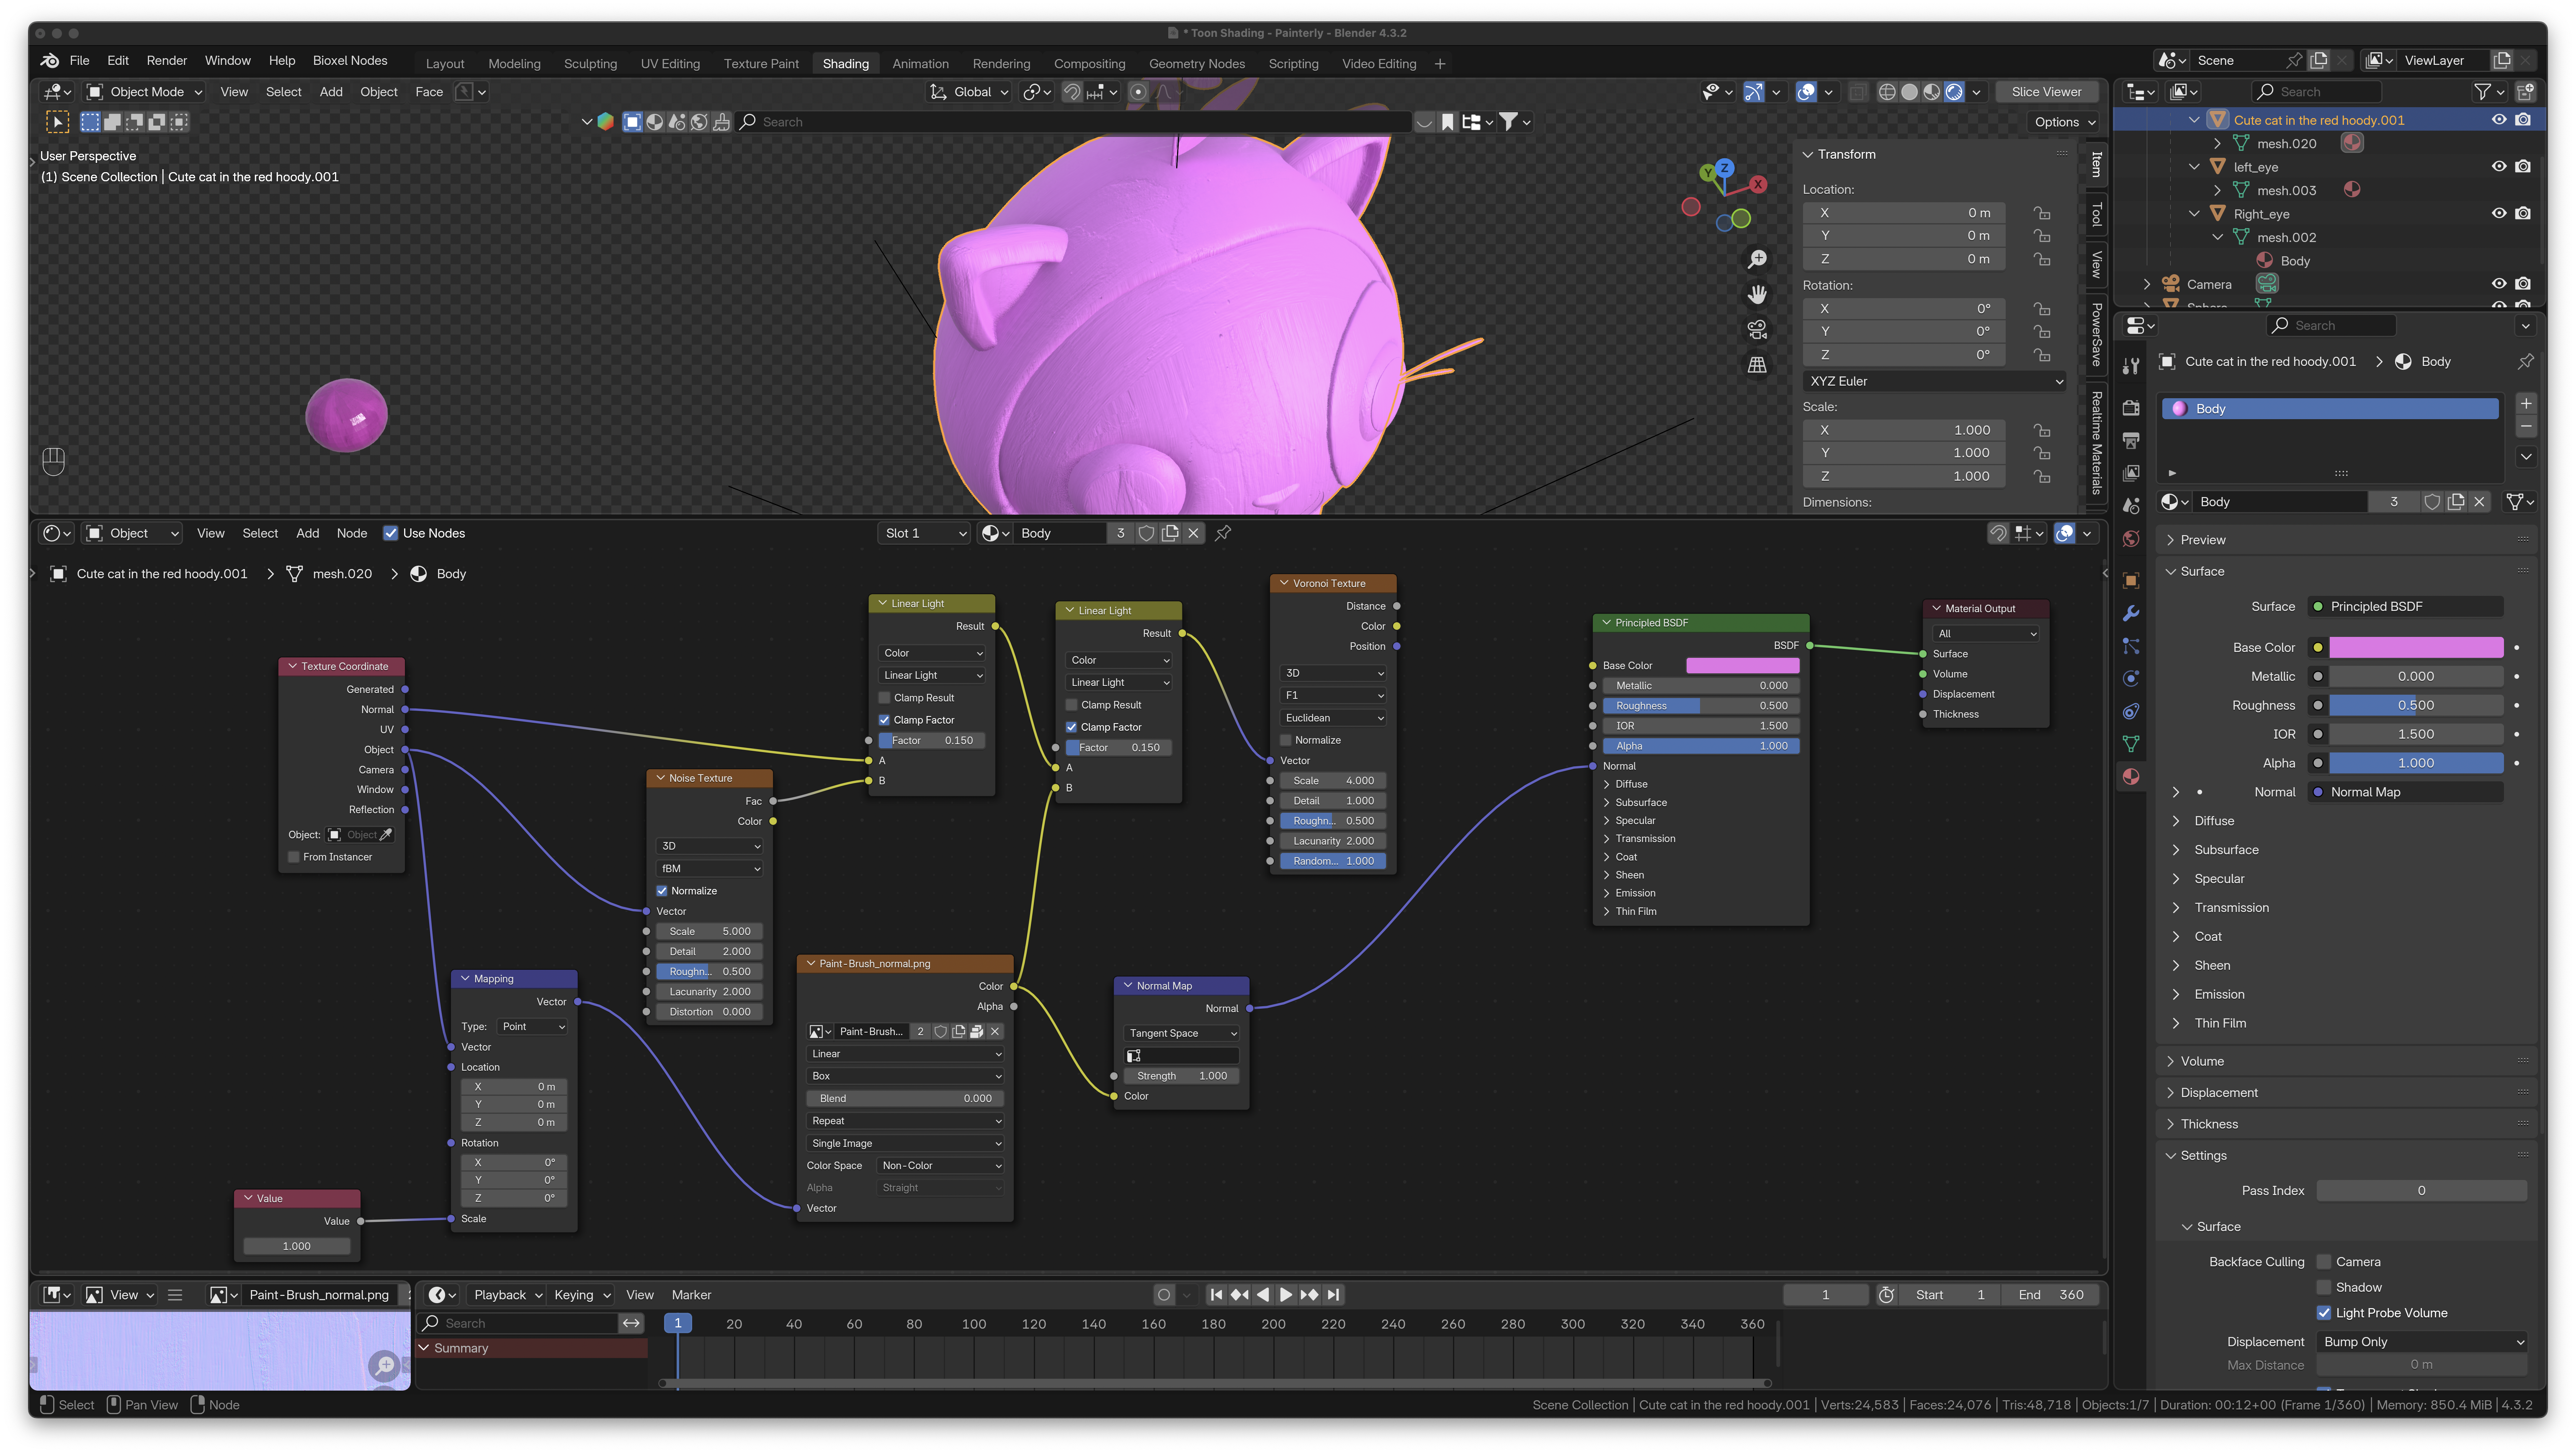Open the Non-Color color space dropdown
2576x1453 pixels.
coord(940,1166)
